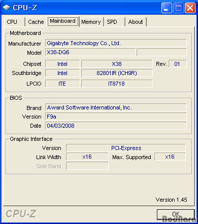Click the BIOS Brand Award Software field
198x224 pixels.
(x=116, y=107)
